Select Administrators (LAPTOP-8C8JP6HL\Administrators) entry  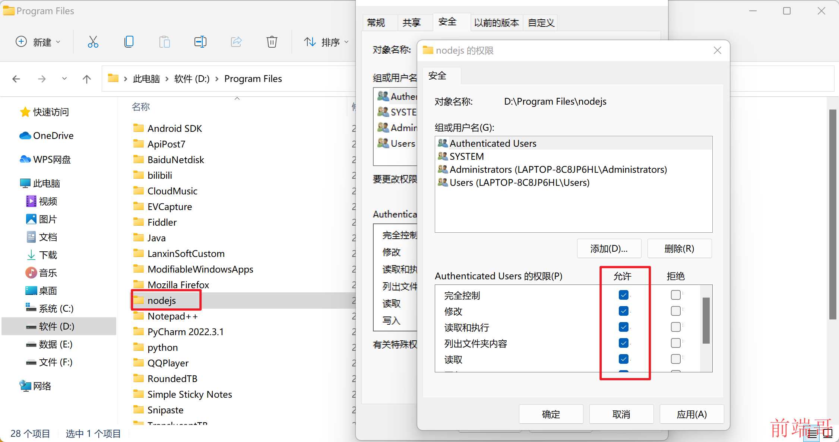(574, 169)
